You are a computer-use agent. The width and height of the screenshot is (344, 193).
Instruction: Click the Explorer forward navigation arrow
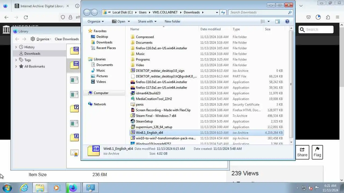click(94, 12)
